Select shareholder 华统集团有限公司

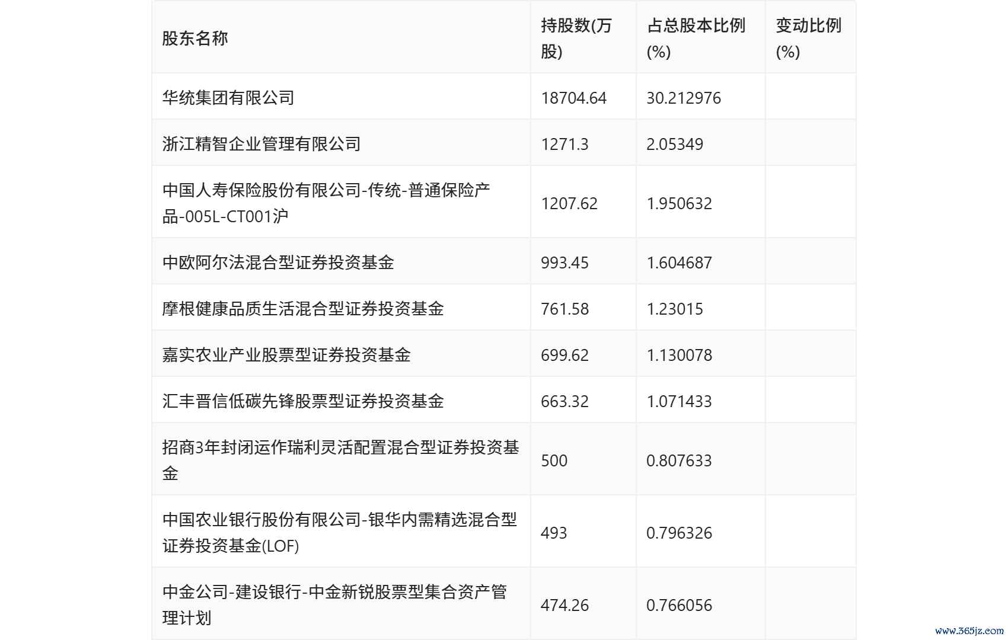228,98
